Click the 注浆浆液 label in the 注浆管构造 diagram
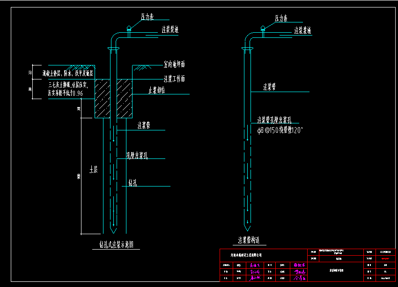 [302, 30]
